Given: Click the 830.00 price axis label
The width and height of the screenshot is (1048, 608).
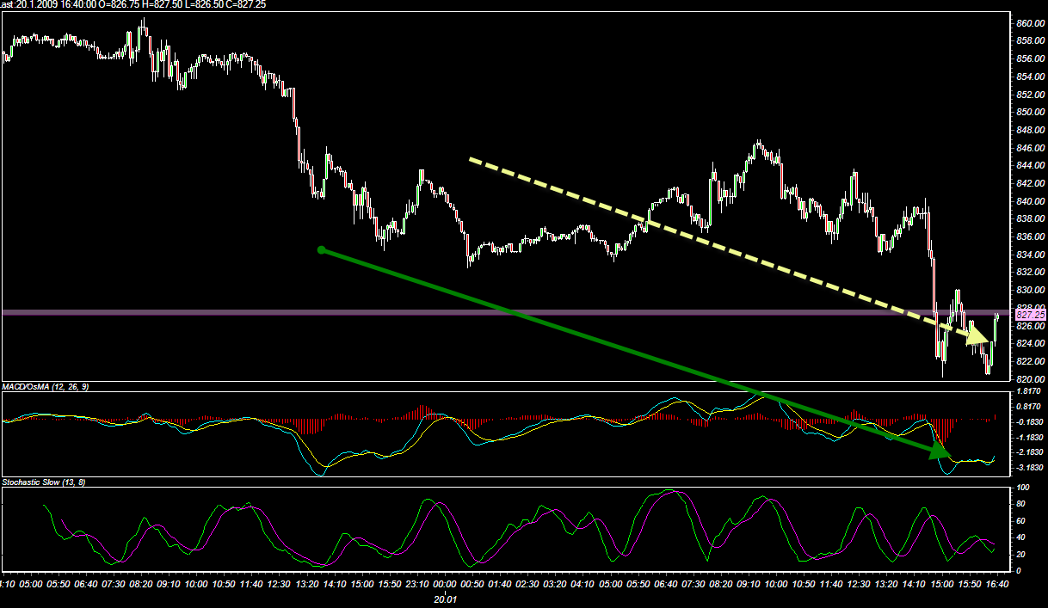Looking at the screenshot, I should (1029, 290).
